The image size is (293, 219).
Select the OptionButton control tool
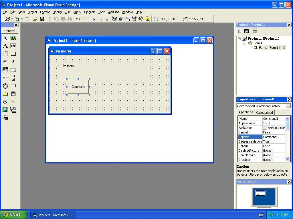click(13, 62)
